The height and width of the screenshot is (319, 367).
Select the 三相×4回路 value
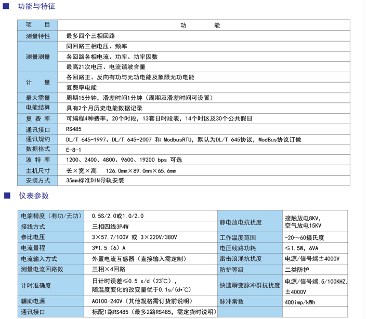(109, 269)
